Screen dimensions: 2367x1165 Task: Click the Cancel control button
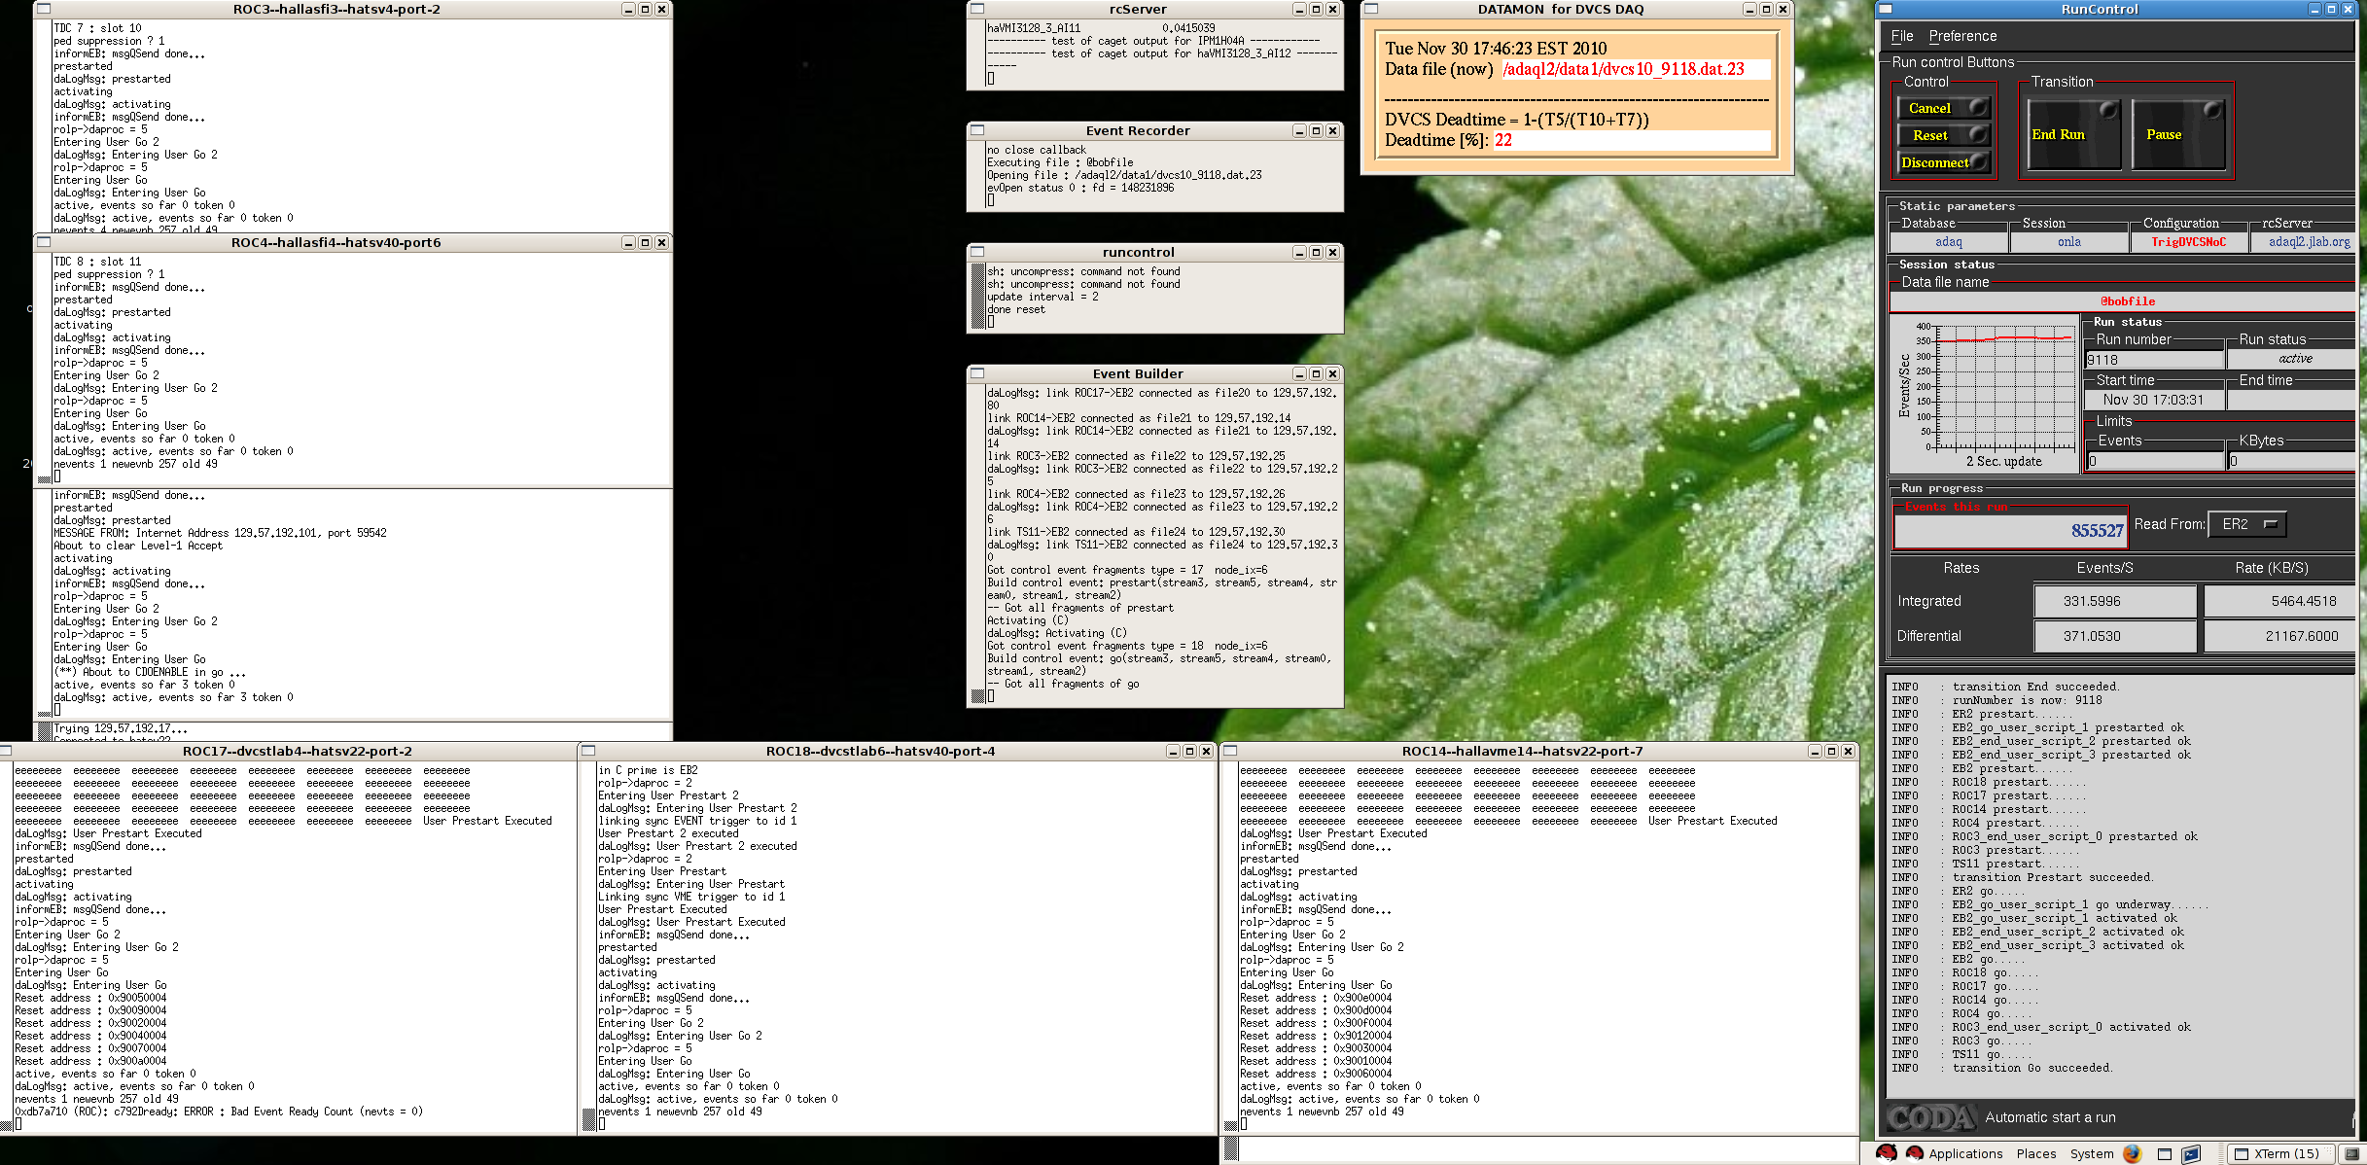(x=1944, y=108)
